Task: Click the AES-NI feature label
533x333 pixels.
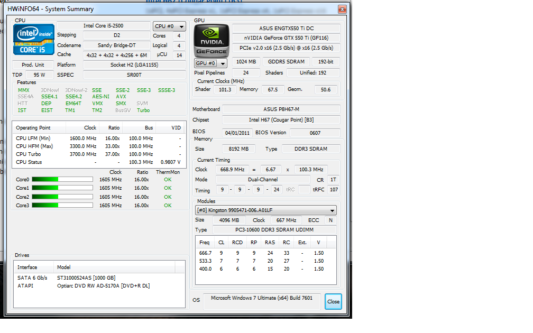Action: 100,97
